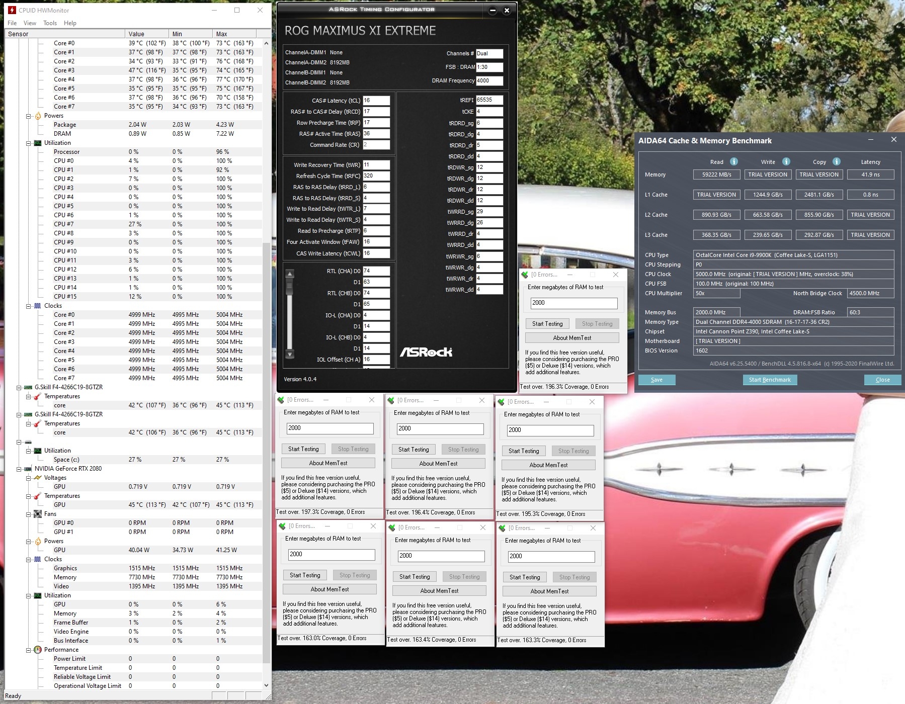905x704 pixels.
Task: Collapse the GPU Fans tree node
Action: [x=29, y=514]
